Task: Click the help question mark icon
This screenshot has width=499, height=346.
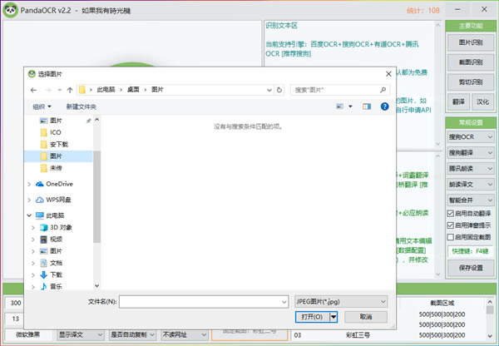Action: [384, 106]
